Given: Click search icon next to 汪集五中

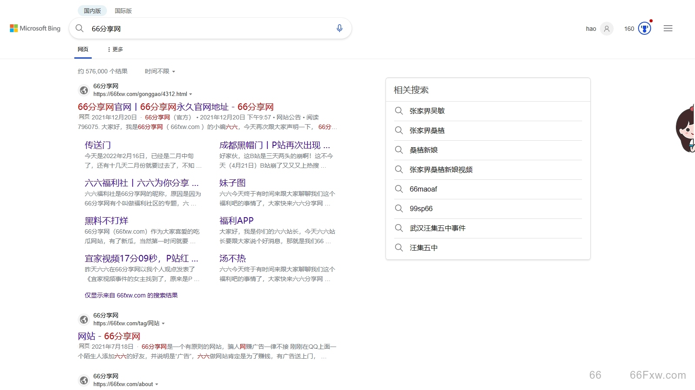Looking at the screenshot, I should (x=399, y=248).
